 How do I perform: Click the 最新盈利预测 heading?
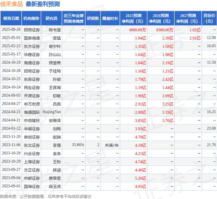(x=43, y=4)
